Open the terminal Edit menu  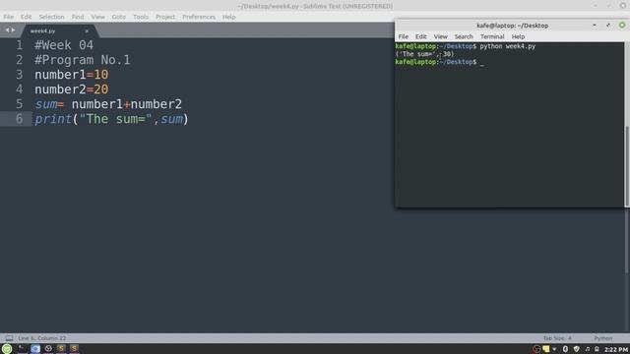point(421,36)
